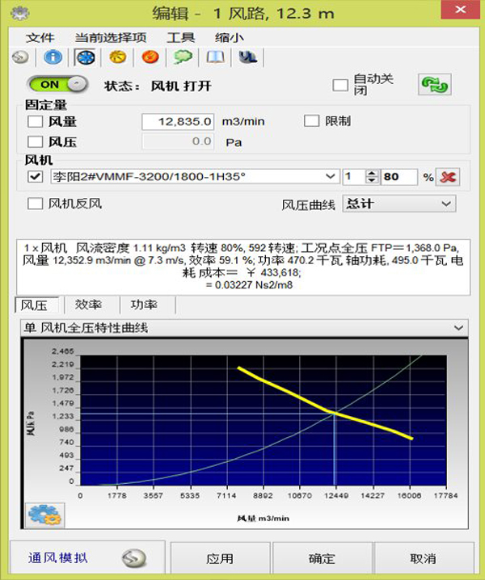
Task: Click the green refresh arrows icon
Action: tap(435, 84)
